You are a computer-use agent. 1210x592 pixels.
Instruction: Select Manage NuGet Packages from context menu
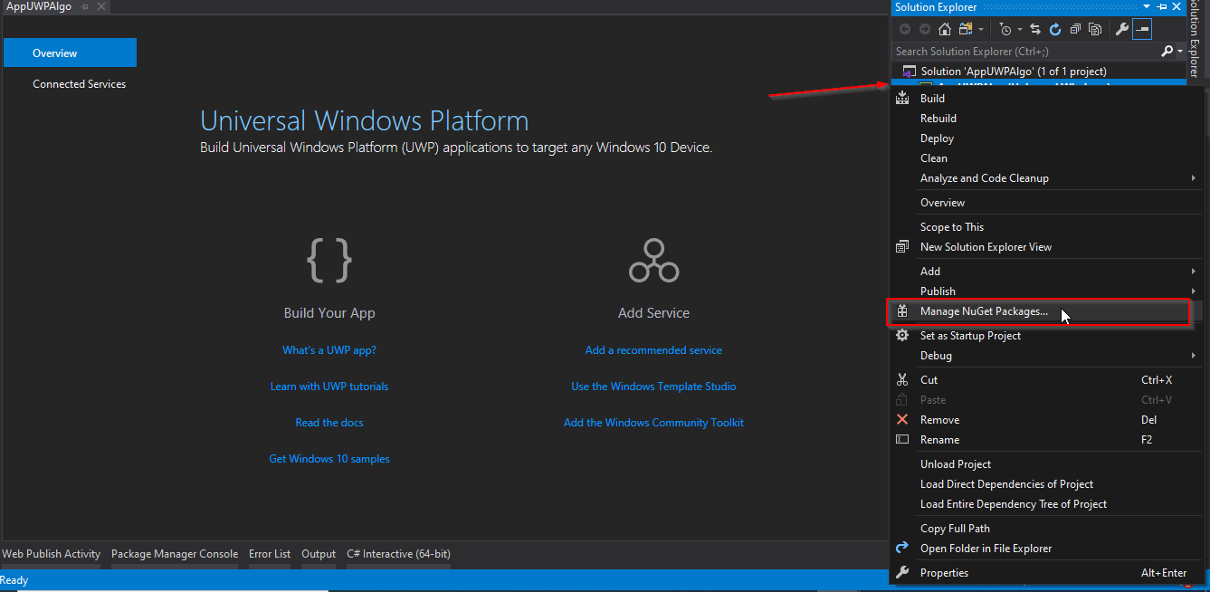click(x=984, y=311)
